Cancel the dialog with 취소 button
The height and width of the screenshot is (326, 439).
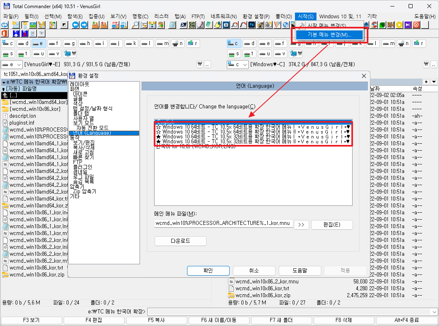point(254,270)
